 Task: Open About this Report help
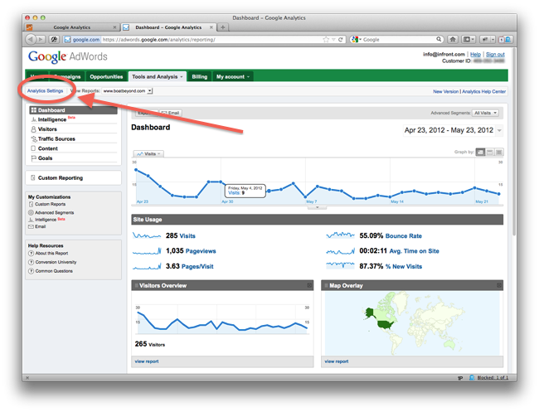click(x=51, y=253)
